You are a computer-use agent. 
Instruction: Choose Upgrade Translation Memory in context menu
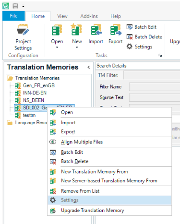click(x=109, y=211)
